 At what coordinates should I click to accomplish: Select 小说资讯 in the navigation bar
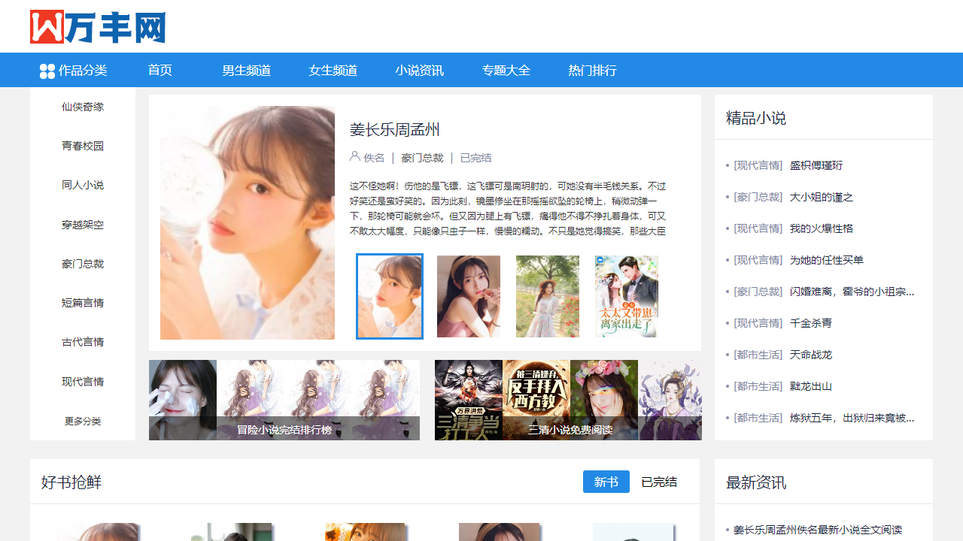[x=420, y=71]
